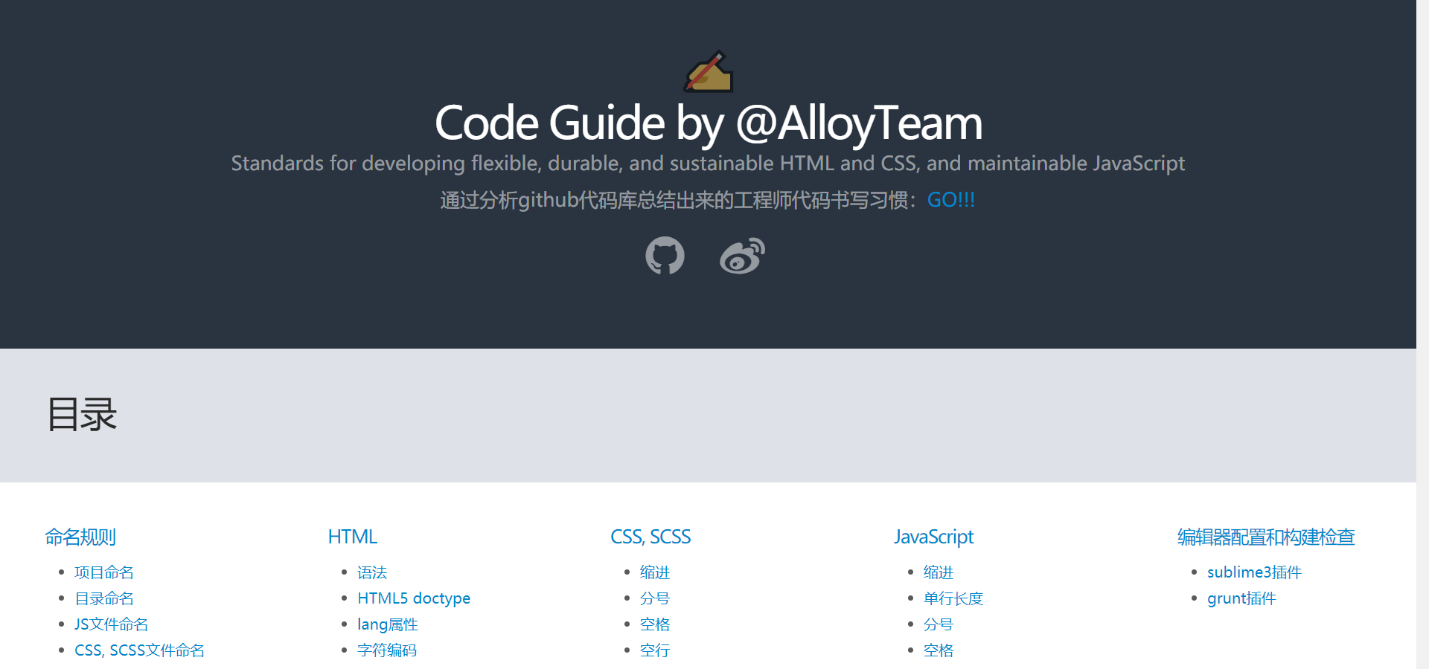Click the Code Guide by @AlloyTeam title
The height and width of the screenshot is (669, 1429).
pyautogui.click(x=709, y=123)
